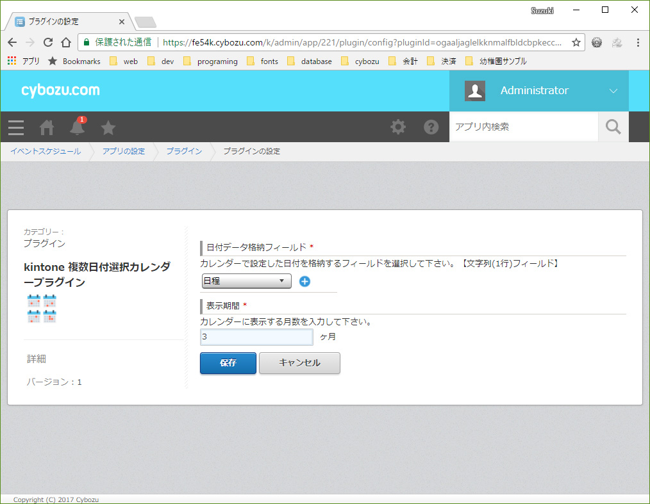650x504 pixels.
Task: Click the kintone 複数日付選択カレンダープラグイン title
Action: click(97, 275)
